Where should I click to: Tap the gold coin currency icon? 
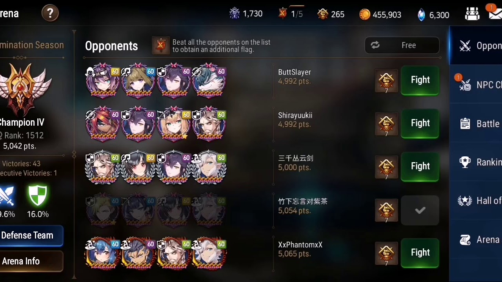pyautogui.click(x=365, y=14)
